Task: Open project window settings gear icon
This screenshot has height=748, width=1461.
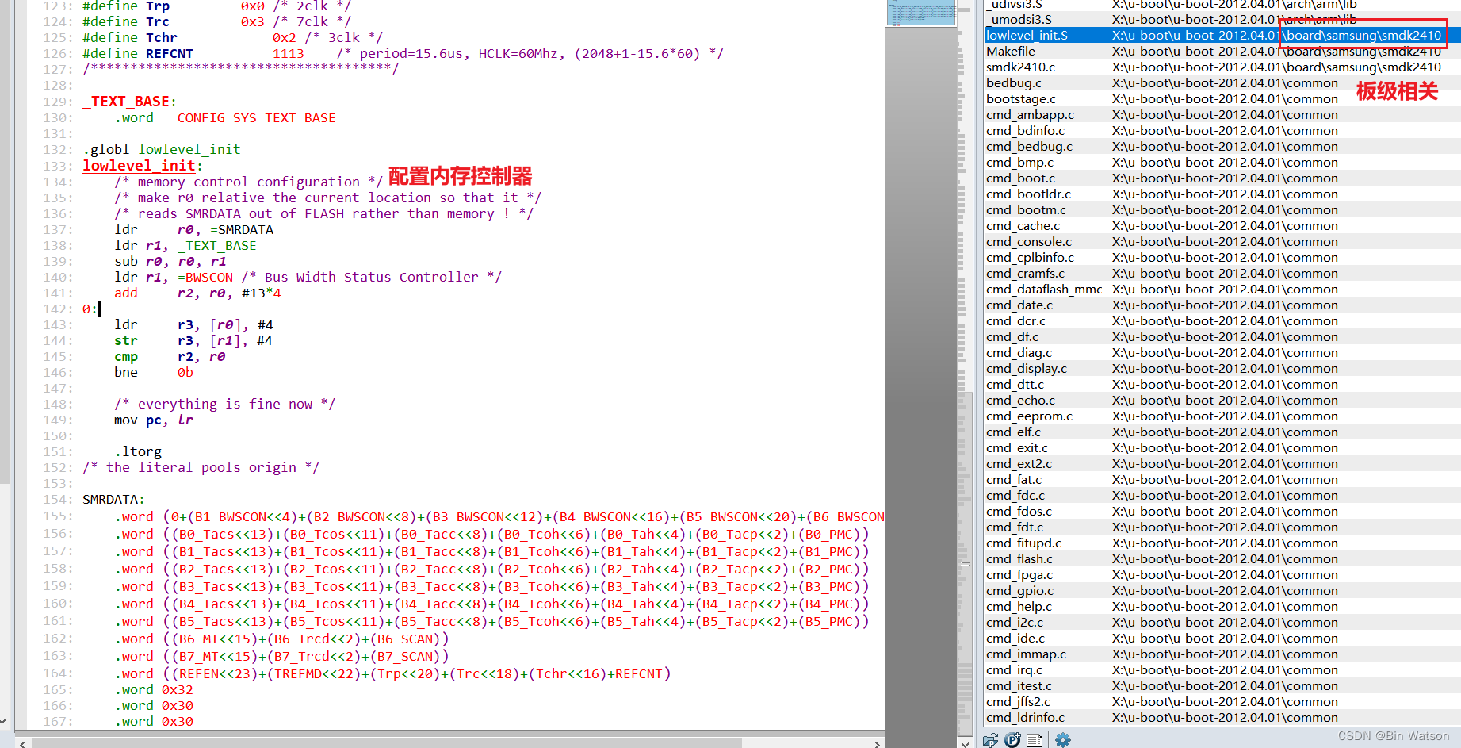Action: (x=1062, y=740)
